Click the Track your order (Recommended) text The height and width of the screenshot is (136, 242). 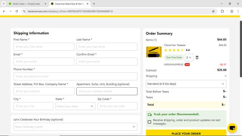click(176, 114)
